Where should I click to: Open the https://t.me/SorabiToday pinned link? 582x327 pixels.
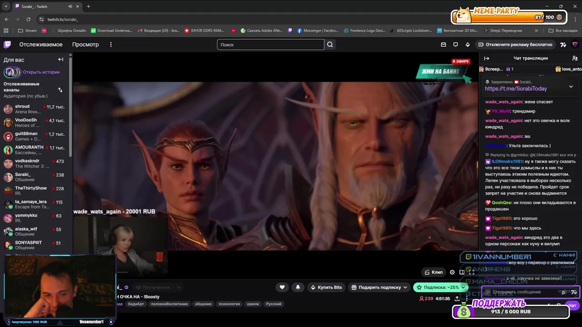tap(516, 89)
